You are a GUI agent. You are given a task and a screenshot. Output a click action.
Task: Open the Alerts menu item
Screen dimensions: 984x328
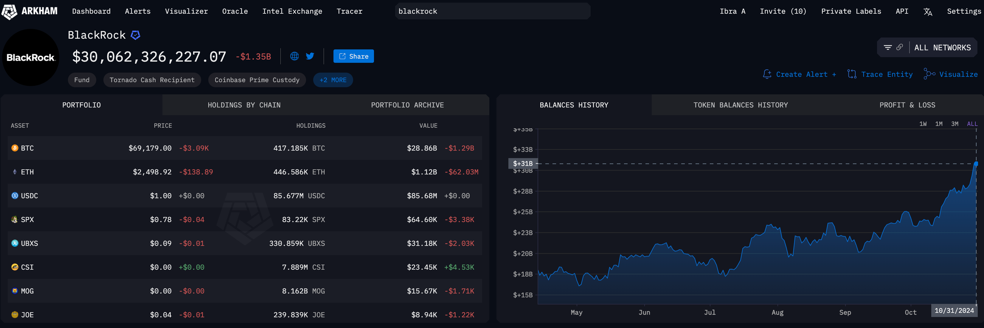[x=137, y=11]
